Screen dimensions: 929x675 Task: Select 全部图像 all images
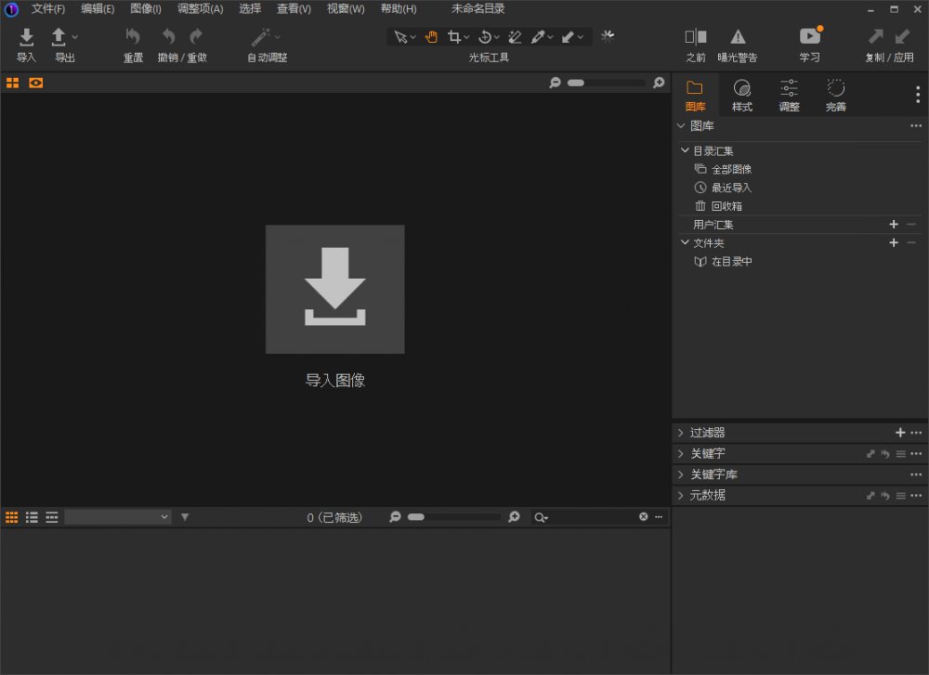click(x=724, y=169)
